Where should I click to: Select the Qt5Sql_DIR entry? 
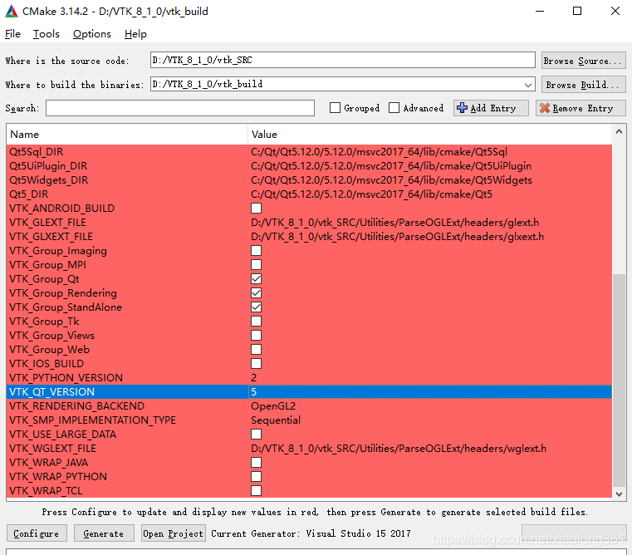pos(37,152)
